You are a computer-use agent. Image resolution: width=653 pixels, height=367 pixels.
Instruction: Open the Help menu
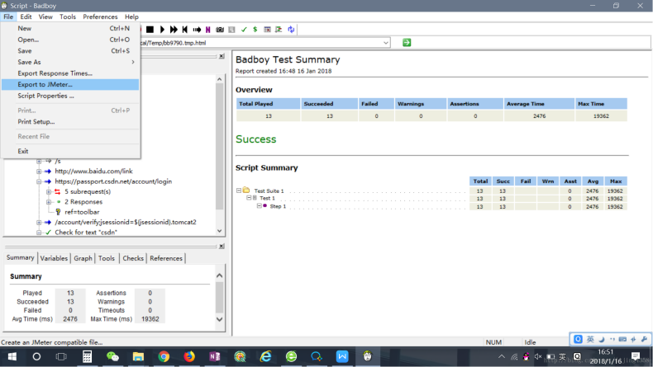click(x=131, y=16)
